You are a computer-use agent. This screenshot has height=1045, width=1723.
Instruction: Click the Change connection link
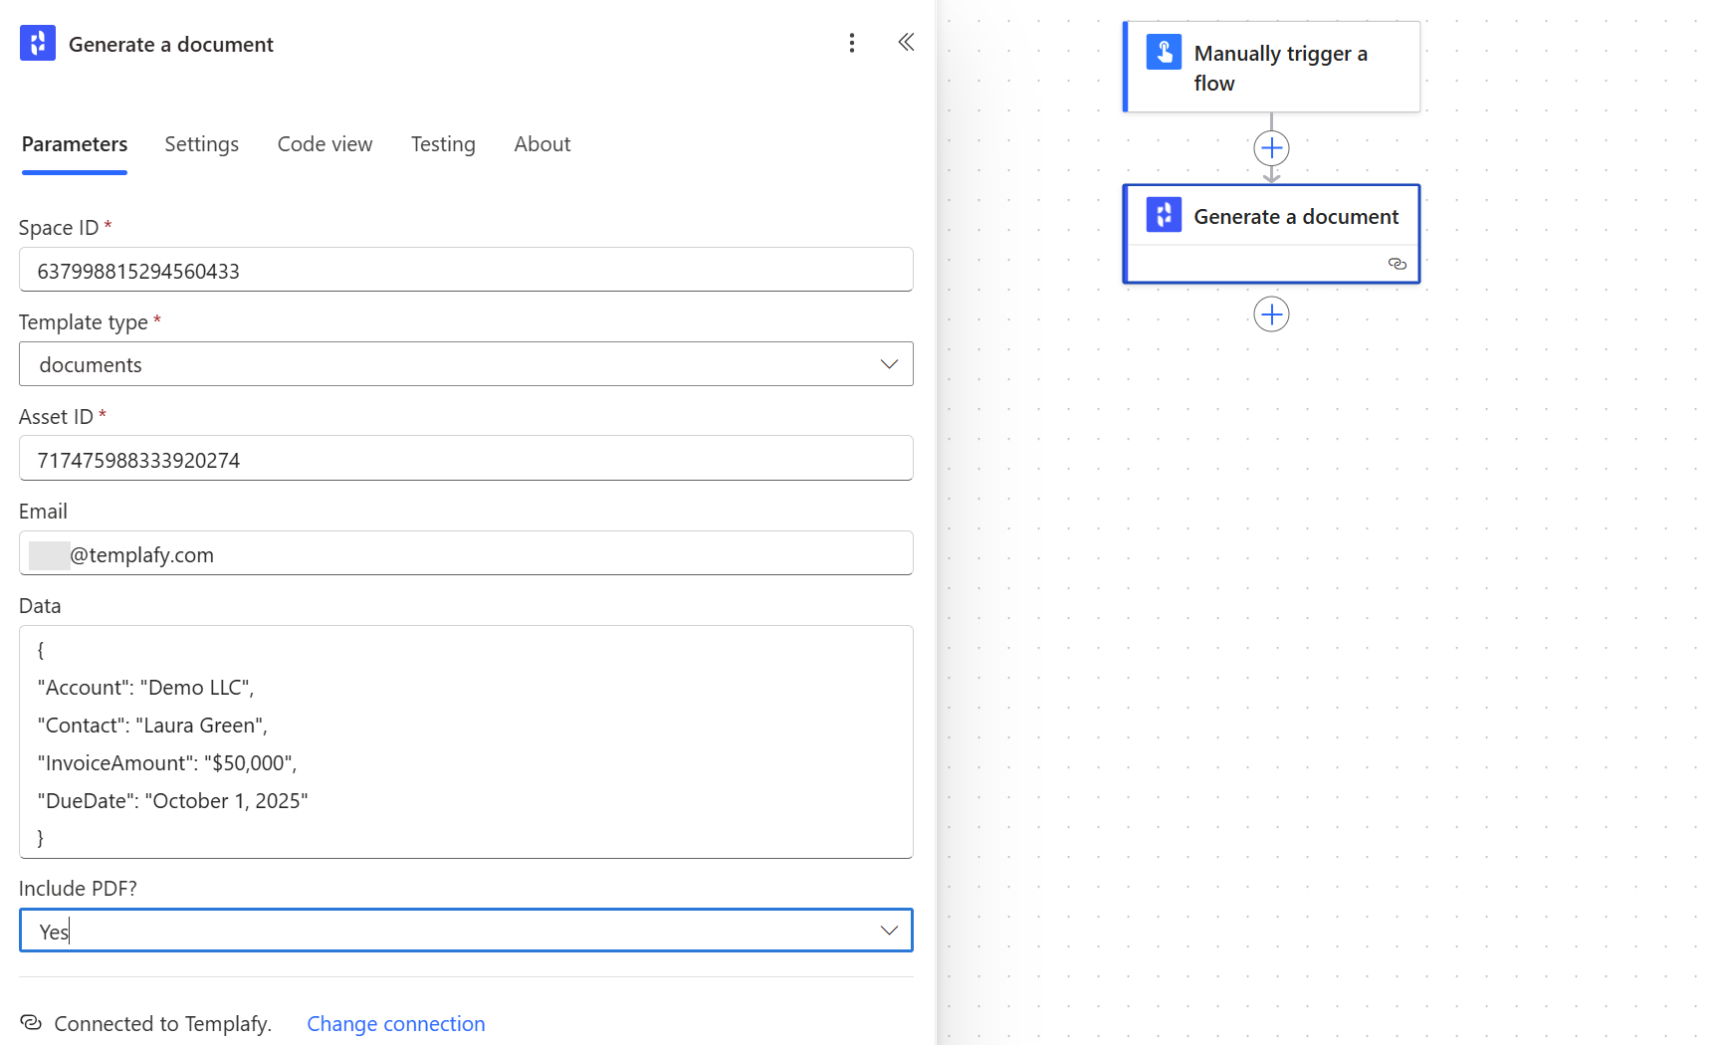[x=395, y=1023]
